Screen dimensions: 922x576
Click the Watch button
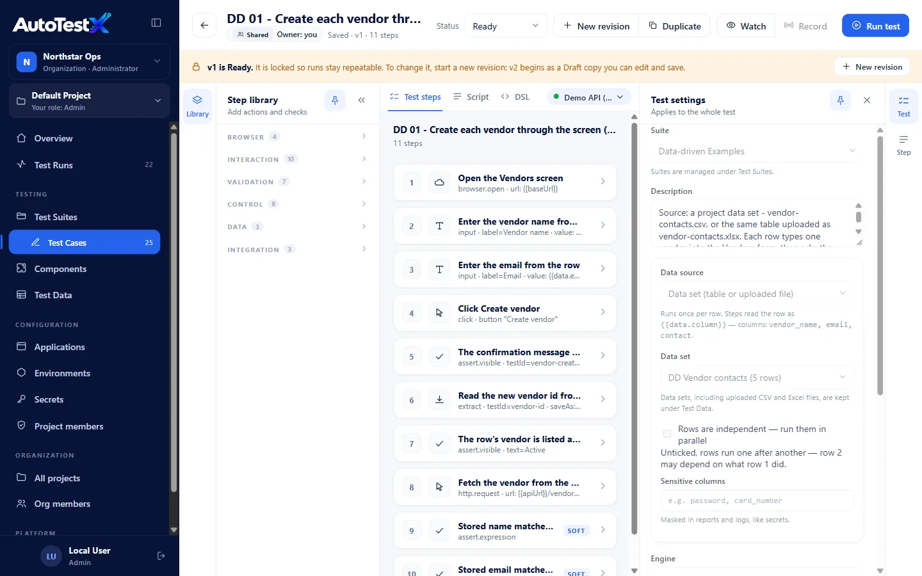(x=746, y=26)
